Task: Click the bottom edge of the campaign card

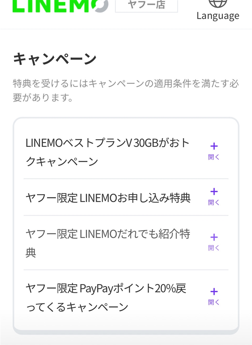Action: click(126, 332)
